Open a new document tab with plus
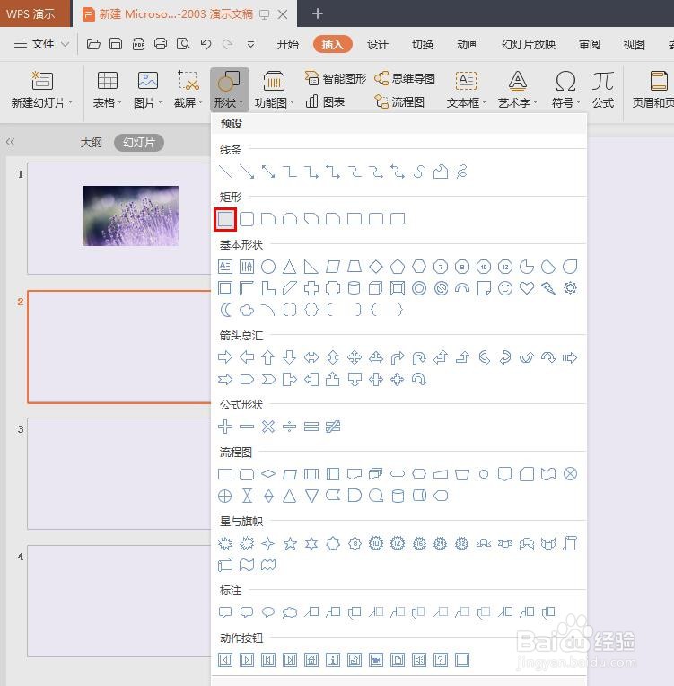Image resolution: width=674 pixels, height=686 pixels. [318, 14]
